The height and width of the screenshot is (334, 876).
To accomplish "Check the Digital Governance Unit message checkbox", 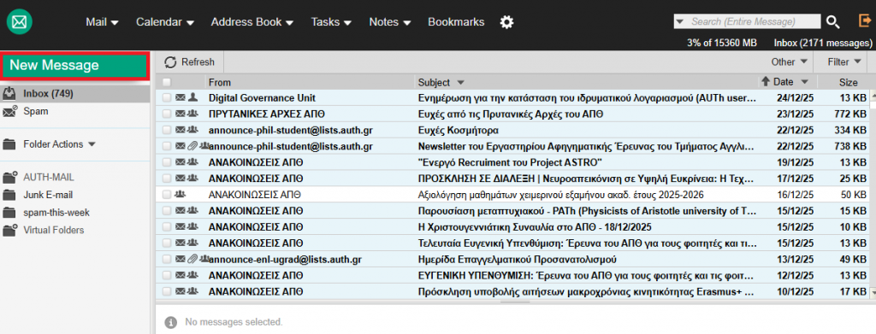I will (x=167, y=97).
